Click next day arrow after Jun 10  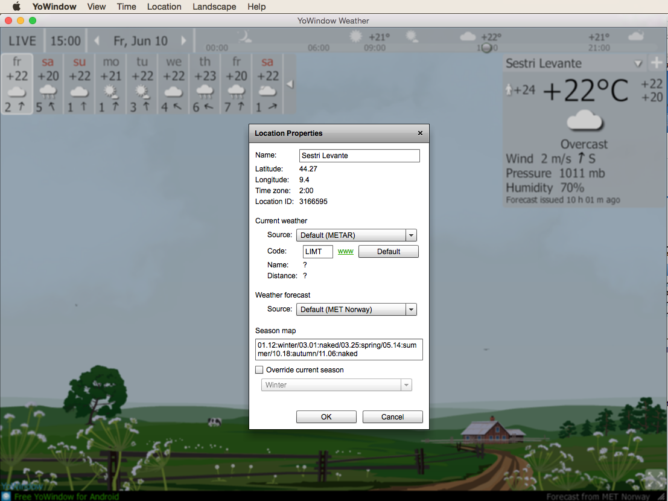pos(184,42)
